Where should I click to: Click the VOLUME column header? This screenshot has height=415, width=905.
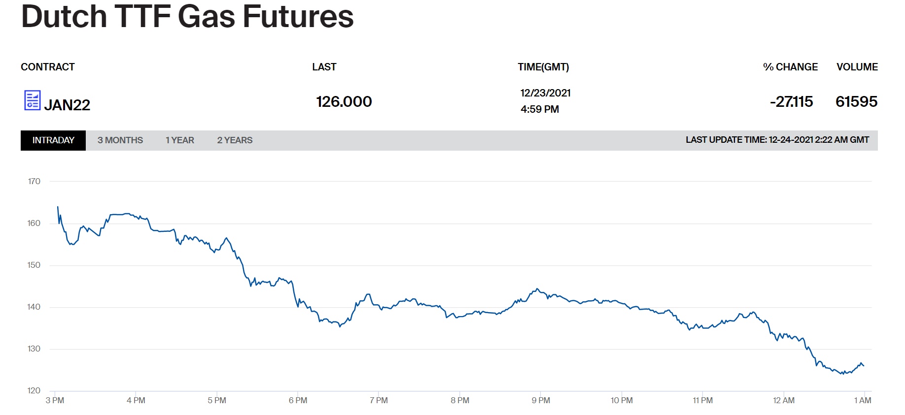[857, 67]
